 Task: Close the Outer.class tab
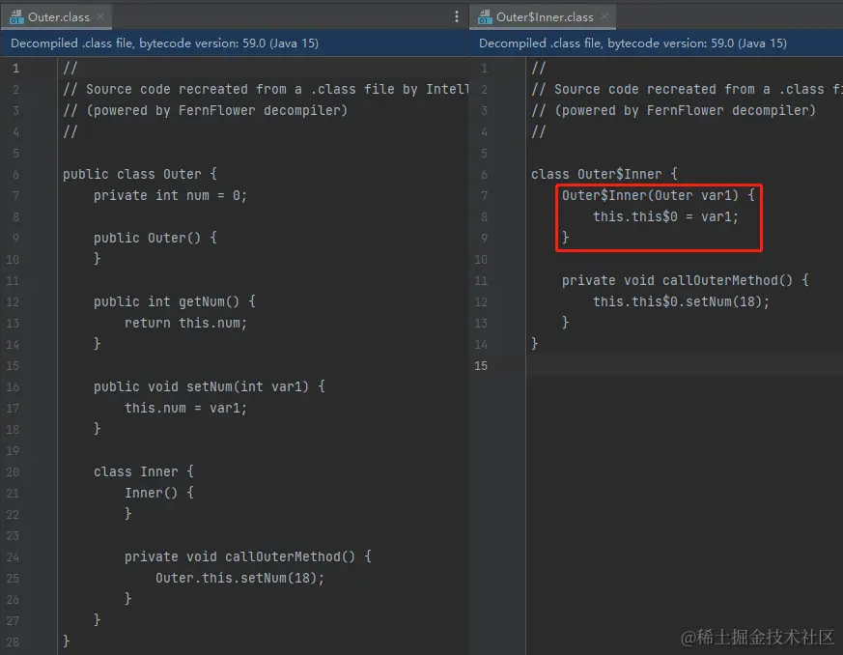pos(100,16)
